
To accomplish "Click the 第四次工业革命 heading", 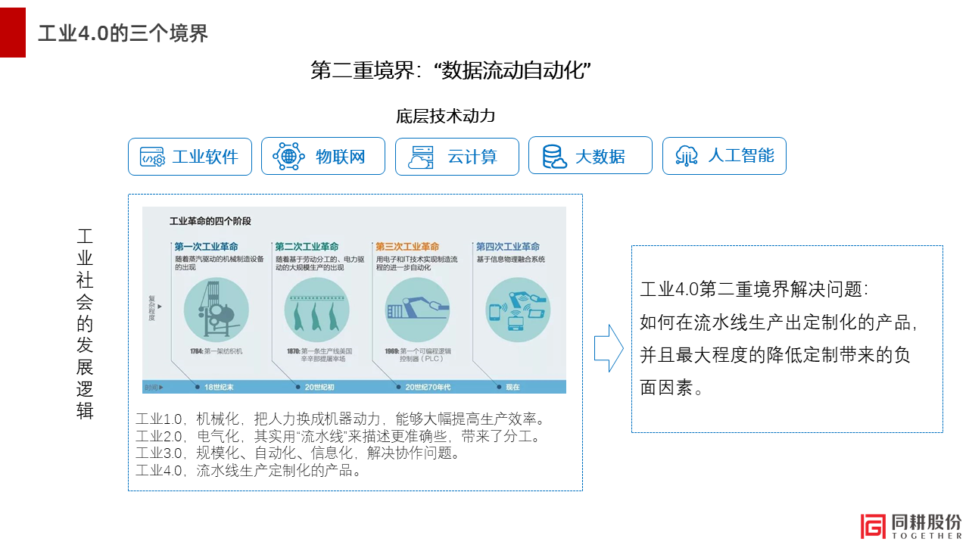I will (x=508, y=247).
